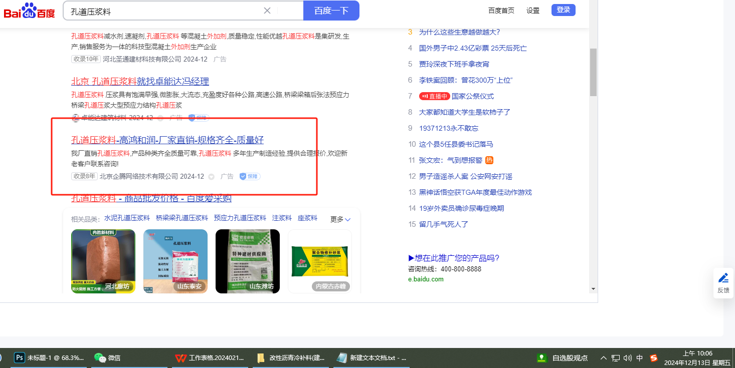Screen dimensions: 735x368
Task: Open 新建文本文档.txt from the taskbar
Action: coord(372,358)
